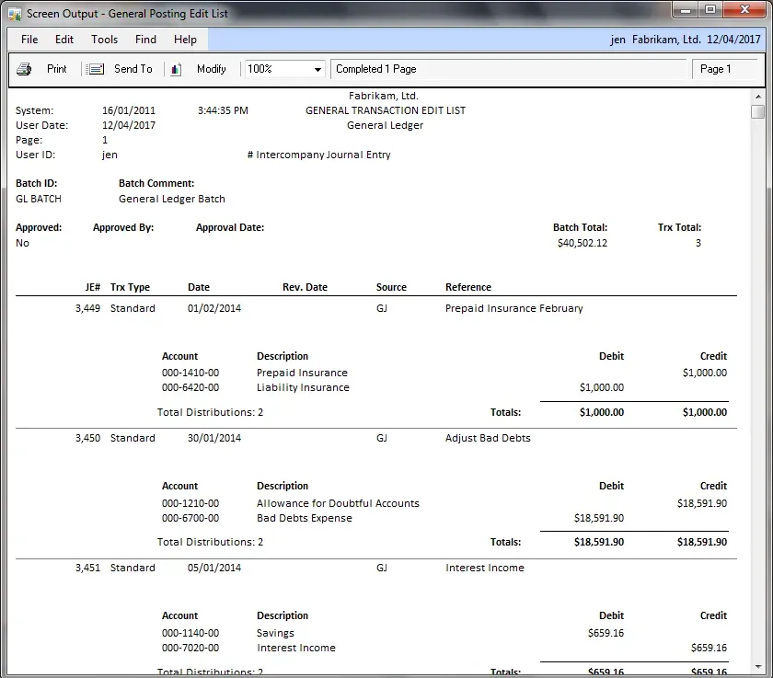This screenshot has width=773, height=678.
Task: Click the Completed 1 Page status field
Action: [x=509, y=69]
